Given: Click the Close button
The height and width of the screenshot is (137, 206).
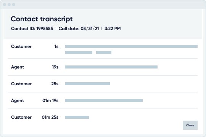Looking at the screenshot, I should pos(190,125).
